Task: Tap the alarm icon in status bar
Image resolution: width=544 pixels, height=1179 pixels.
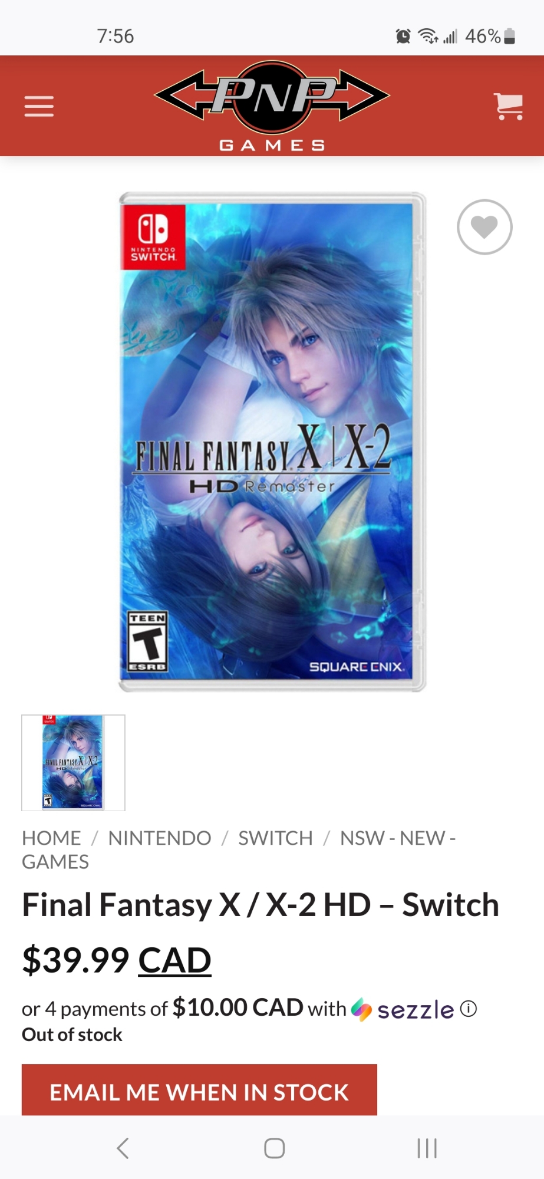Action: click(x=403, y=37)
